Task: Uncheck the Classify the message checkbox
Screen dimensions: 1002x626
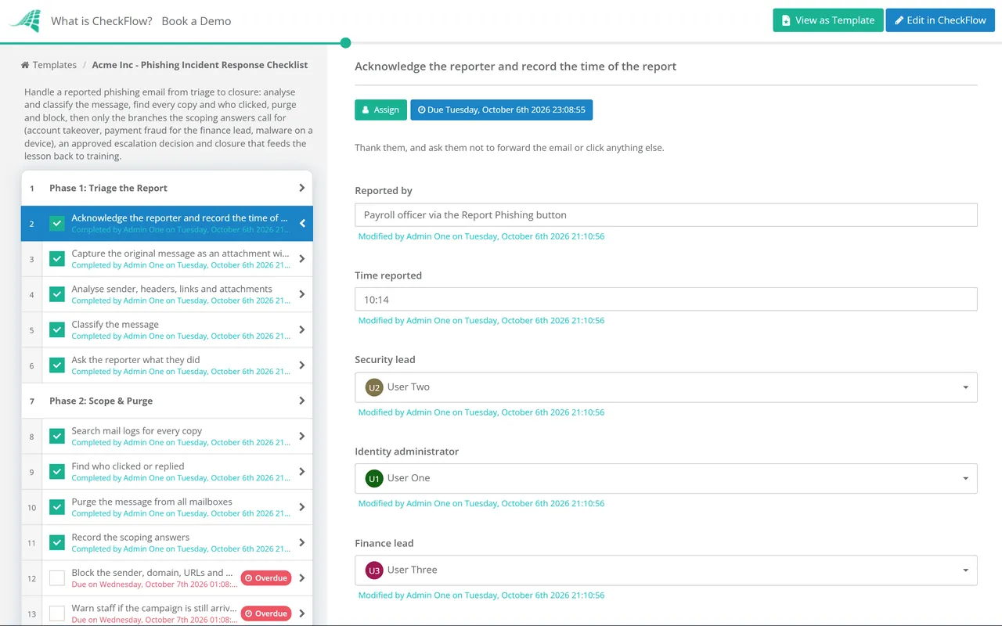Action: (57, 329)
